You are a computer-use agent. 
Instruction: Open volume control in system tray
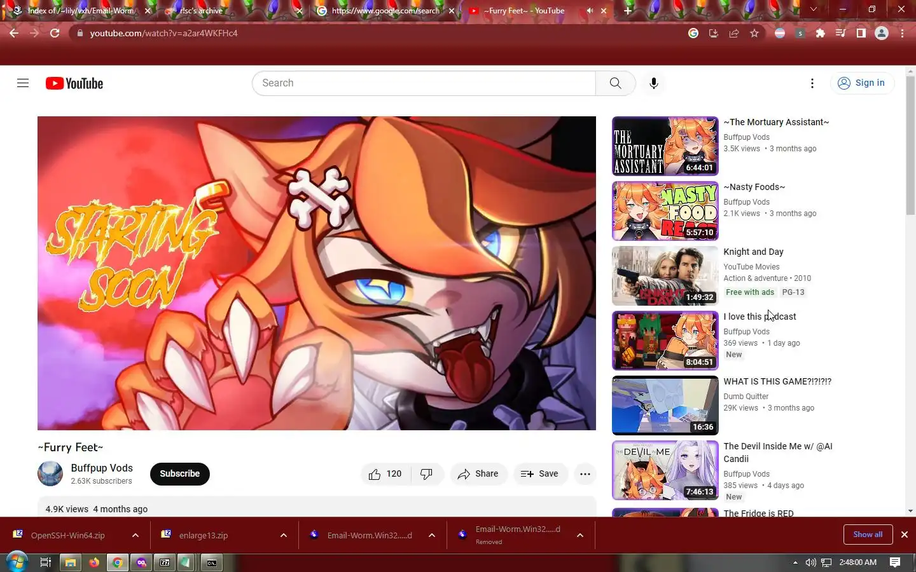[x=810, y=562]
